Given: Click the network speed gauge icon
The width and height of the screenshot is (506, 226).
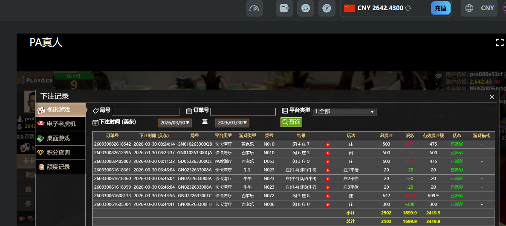Looking at the screenshot, I should [254, 8].
